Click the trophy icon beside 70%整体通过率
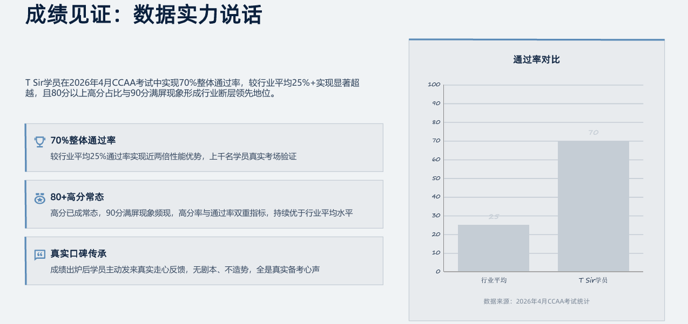The image size is (688, 324). (40, 141)
